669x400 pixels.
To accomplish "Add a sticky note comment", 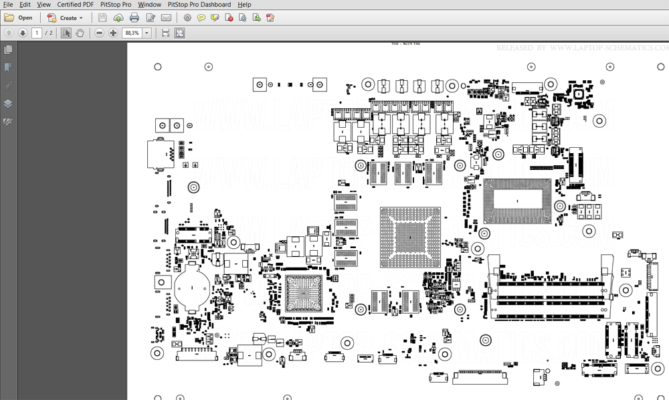I will pyautogui.click(x=201, y=17).
